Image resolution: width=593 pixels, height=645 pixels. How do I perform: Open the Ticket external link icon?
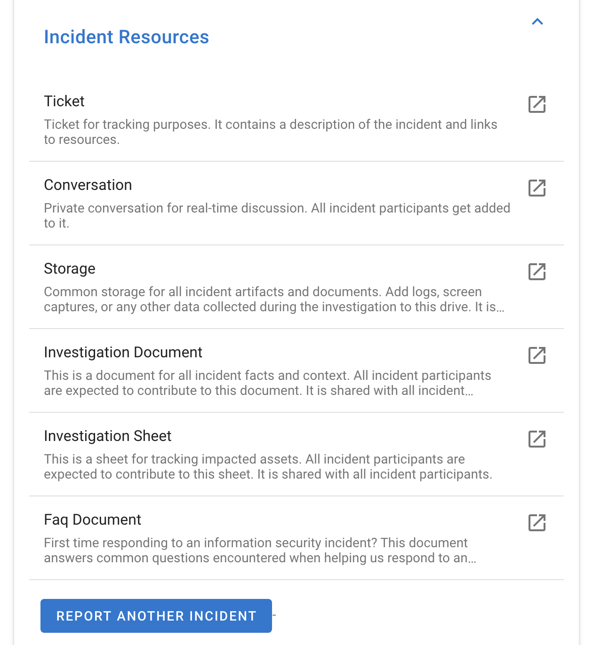point(537,104)
